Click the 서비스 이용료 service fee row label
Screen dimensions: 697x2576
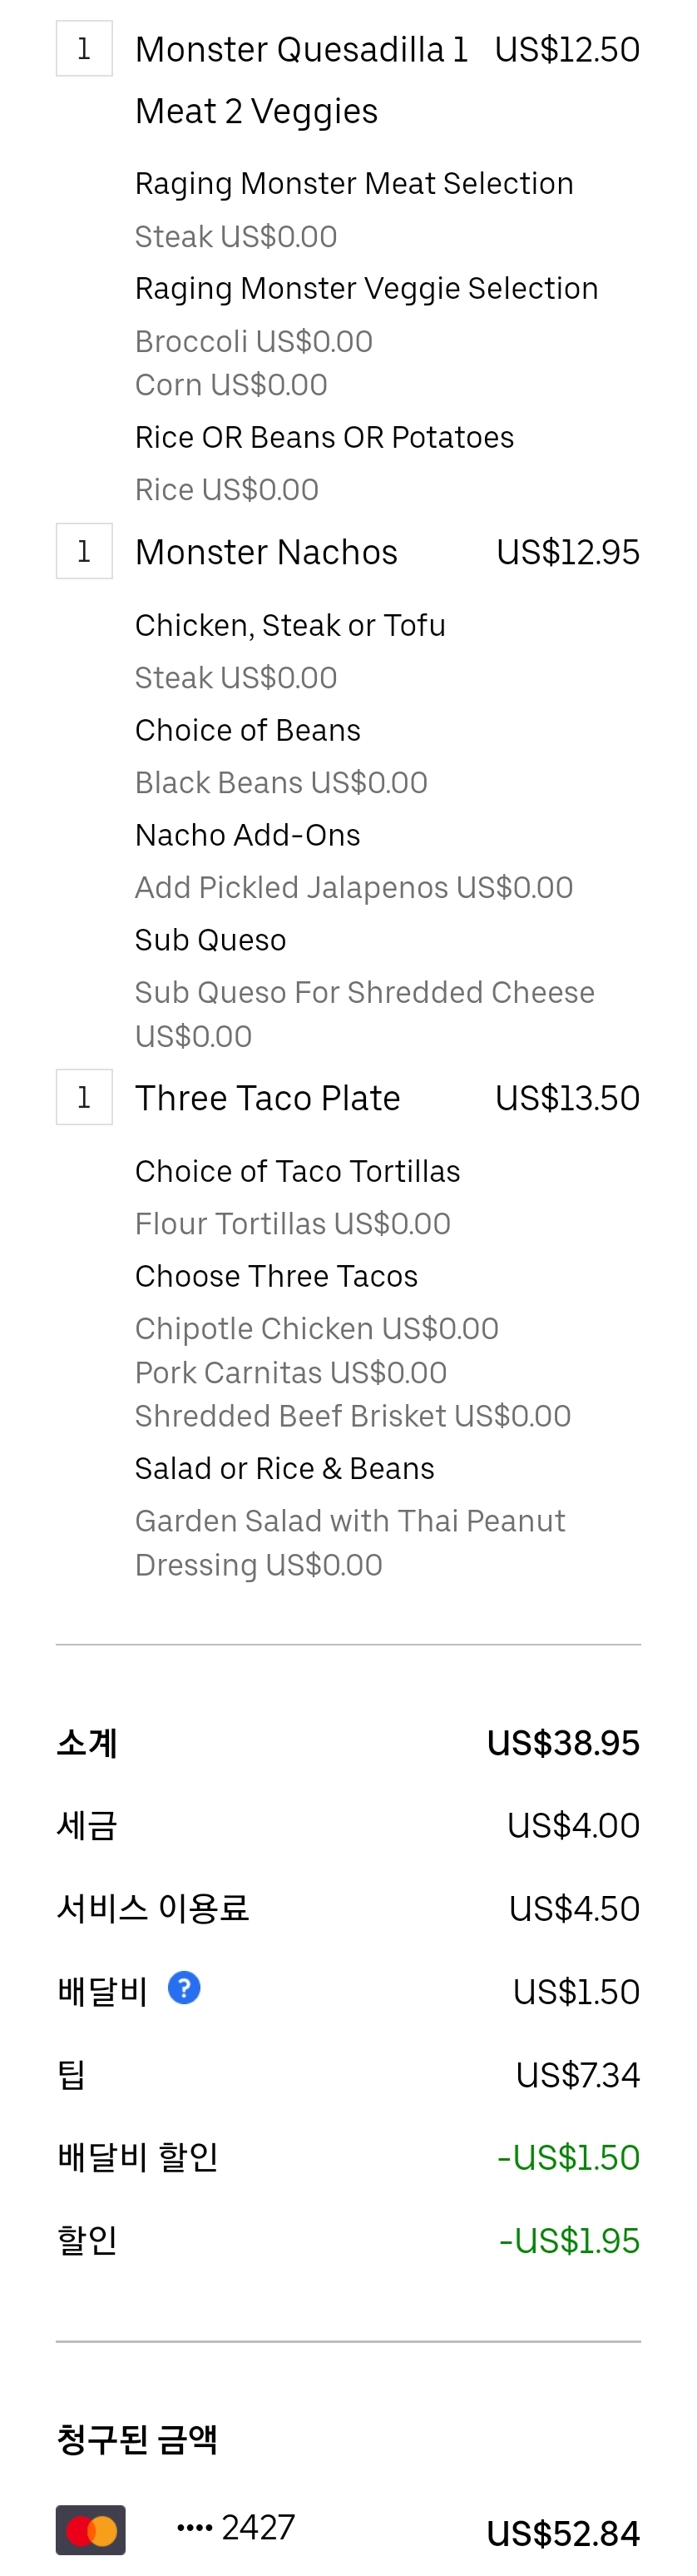(x=153, y=1907)
